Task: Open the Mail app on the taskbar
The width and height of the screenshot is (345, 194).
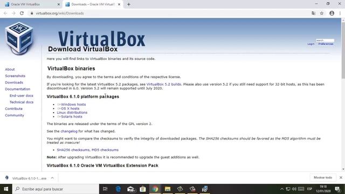Action: coord(131,189)
